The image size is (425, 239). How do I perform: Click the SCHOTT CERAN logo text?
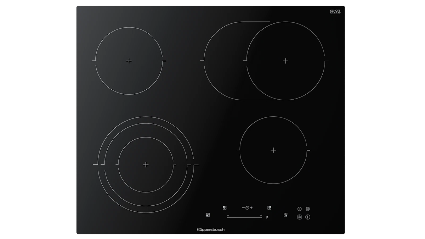335,11
